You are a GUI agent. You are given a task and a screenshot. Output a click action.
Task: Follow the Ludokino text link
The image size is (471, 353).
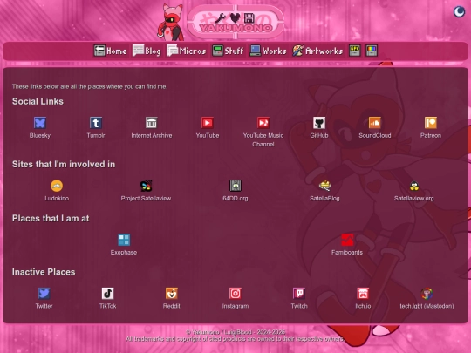click(x=57, y=198)
